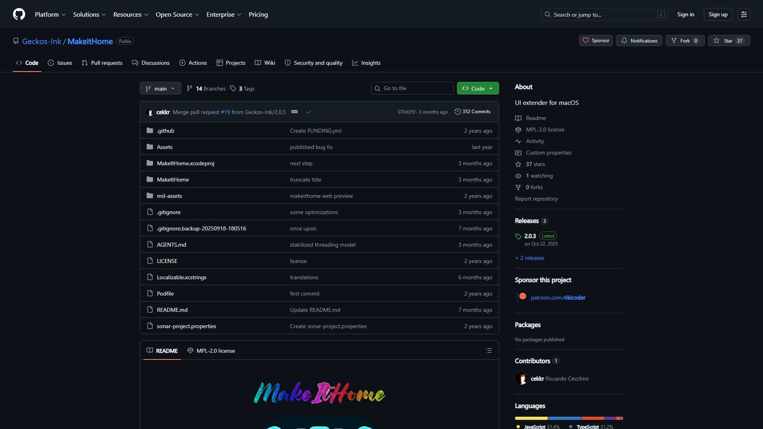763x429 pixels.
Task: Open the 14 Branches list
Action: (x=206, y=89)
